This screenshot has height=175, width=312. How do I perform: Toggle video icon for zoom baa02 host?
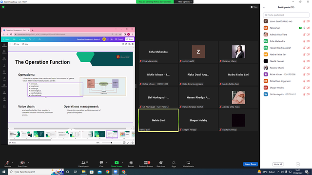tap(308, 21)
